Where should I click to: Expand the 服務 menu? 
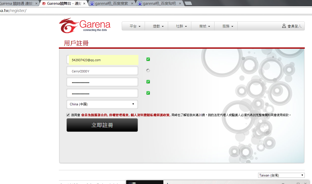(226, 26)
